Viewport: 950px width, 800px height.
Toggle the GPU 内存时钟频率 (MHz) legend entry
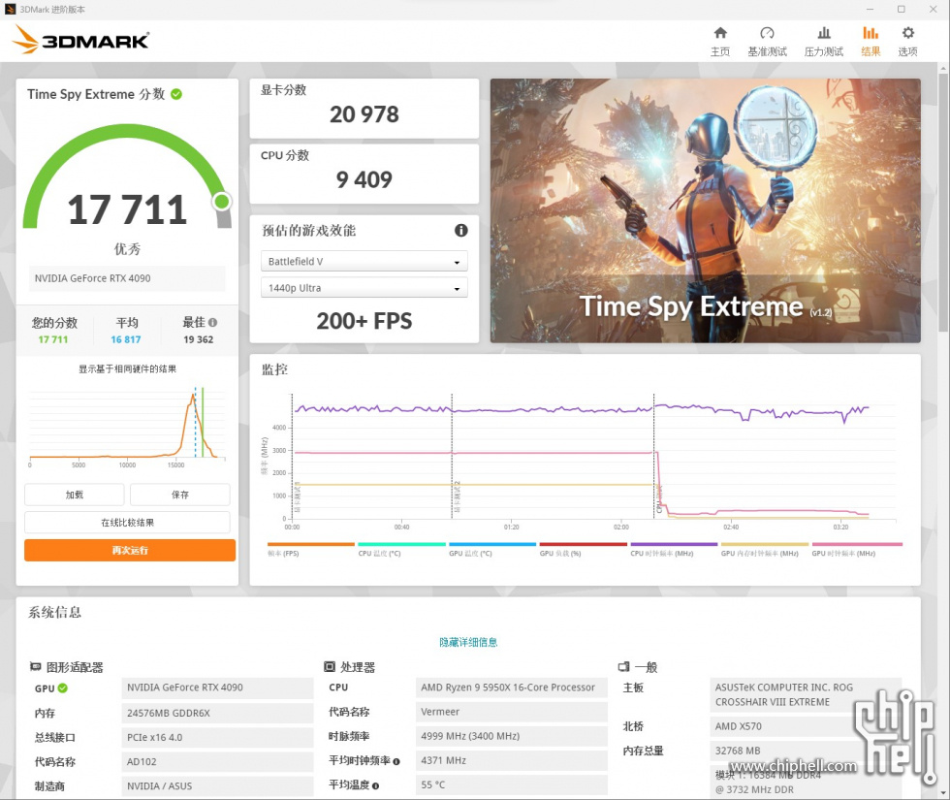coord(765,549)
